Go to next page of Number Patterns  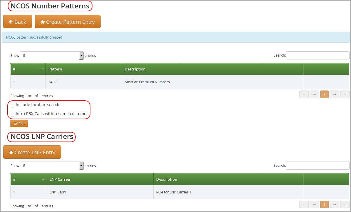coord(334,94)
